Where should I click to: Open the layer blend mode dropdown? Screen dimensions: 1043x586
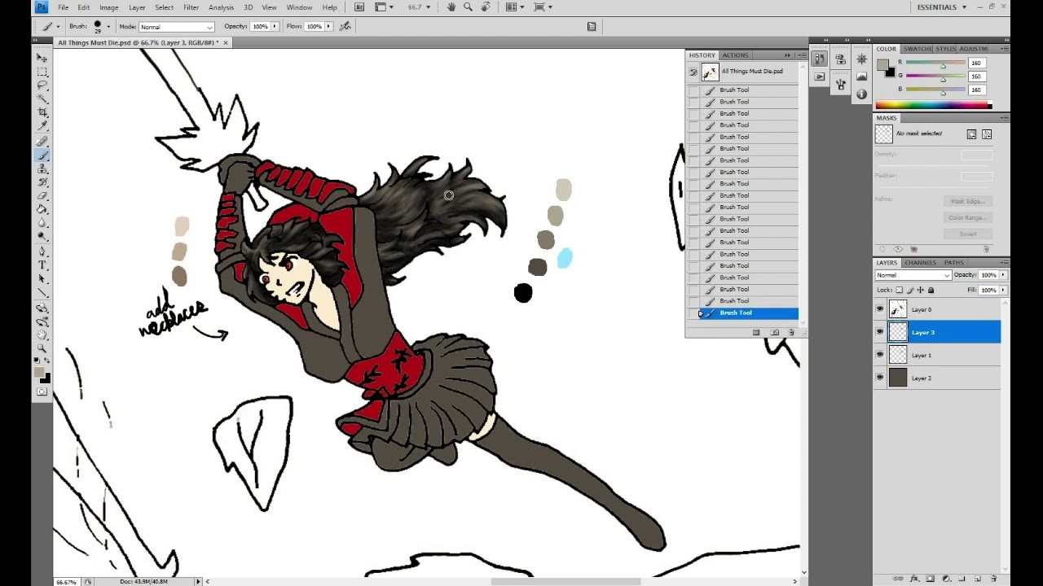(x=913, y=275)
